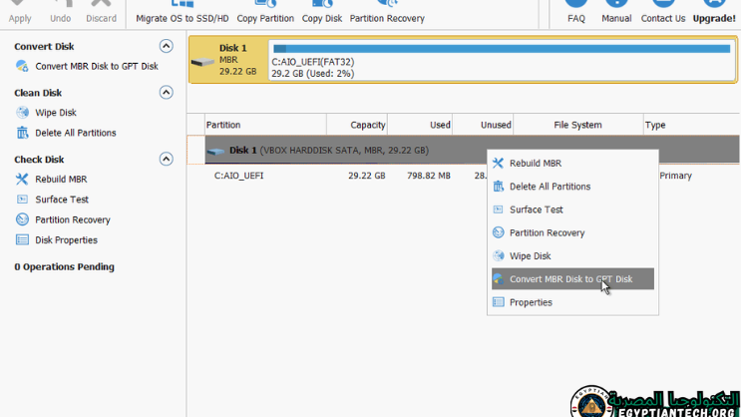Click the Disk Properties icon in sidebar
Screen dimensions: 741x417
(x=22, y=240)
